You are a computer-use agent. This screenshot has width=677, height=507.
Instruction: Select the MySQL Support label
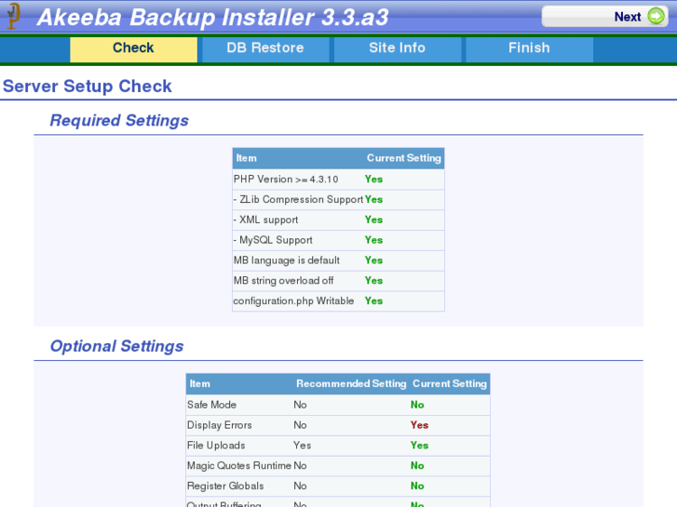point(273,240)
